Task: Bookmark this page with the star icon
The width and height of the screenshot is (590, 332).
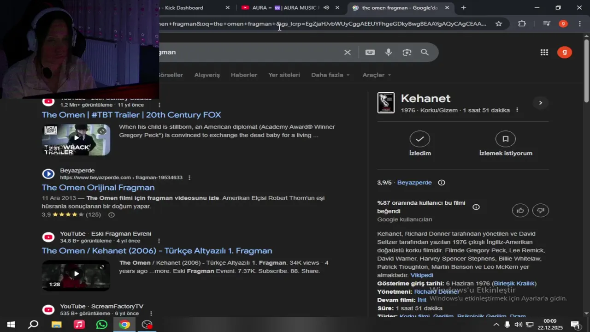Action: 499,24
